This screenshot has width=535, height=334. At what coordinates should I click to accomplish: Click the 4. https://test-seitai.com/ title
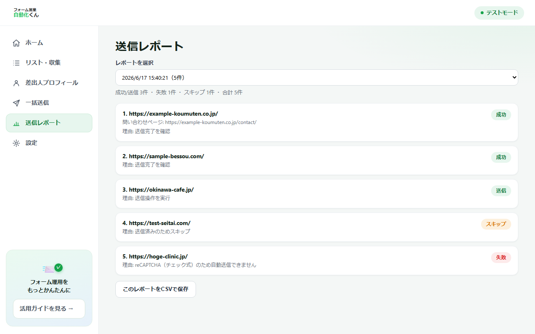[x=156, y=223]
